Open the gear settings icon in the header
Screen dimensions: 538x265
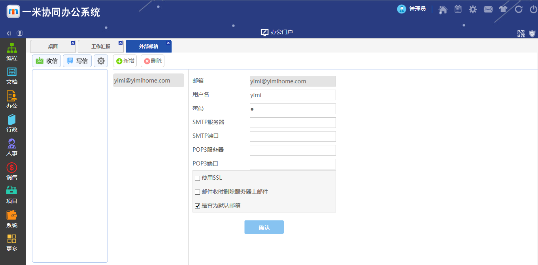pos(473,9)
